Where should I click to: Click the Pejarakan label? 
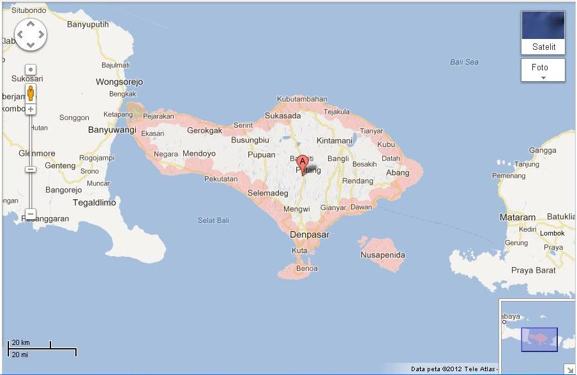click(x=158, y=116)
